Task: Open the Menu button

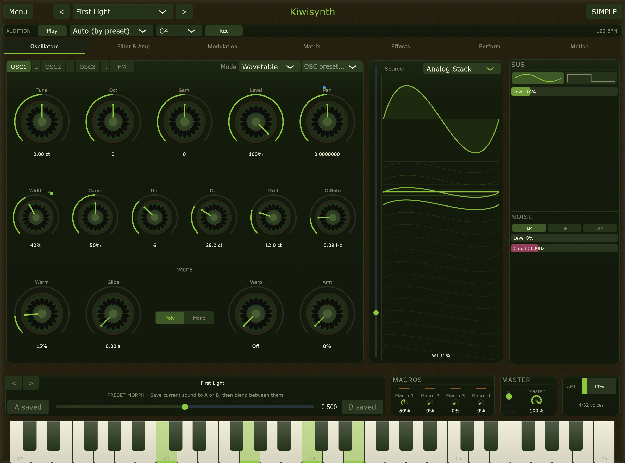Action: pyautogui.click(x=18, y=11)
